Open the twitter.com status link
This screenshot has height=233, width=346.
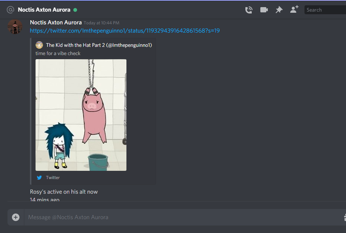click(125, 30)
